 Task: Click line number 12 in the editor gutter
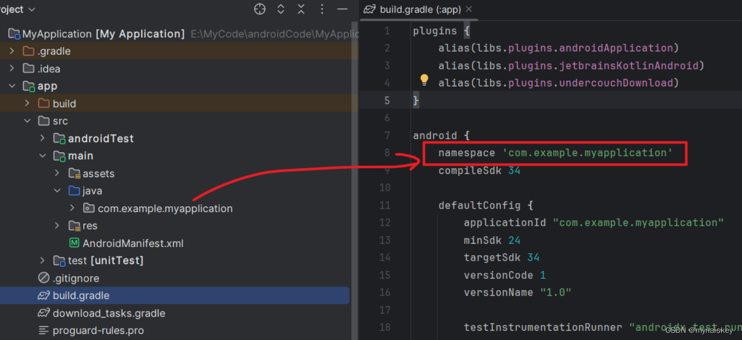[385, 222]
